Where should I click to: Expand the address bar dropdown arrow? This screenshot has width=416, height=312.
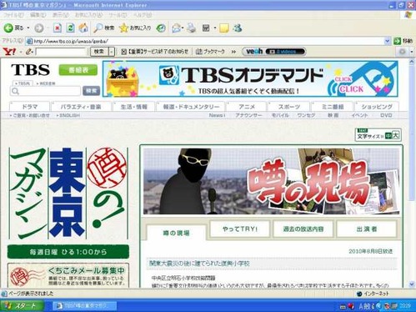coord(388,41)
